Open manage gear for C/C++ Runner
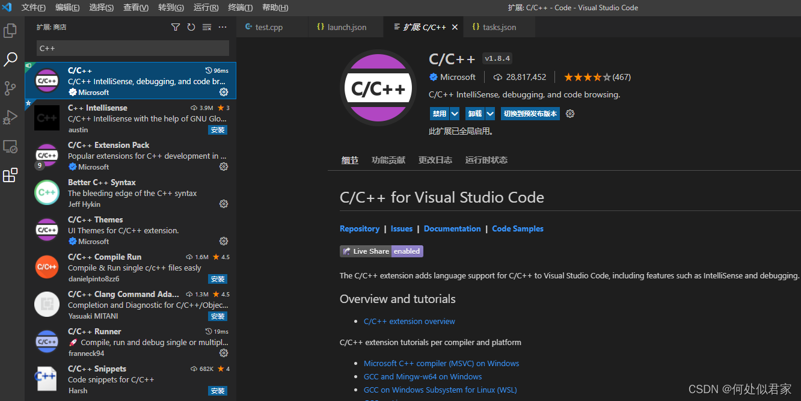 point(224,353)
